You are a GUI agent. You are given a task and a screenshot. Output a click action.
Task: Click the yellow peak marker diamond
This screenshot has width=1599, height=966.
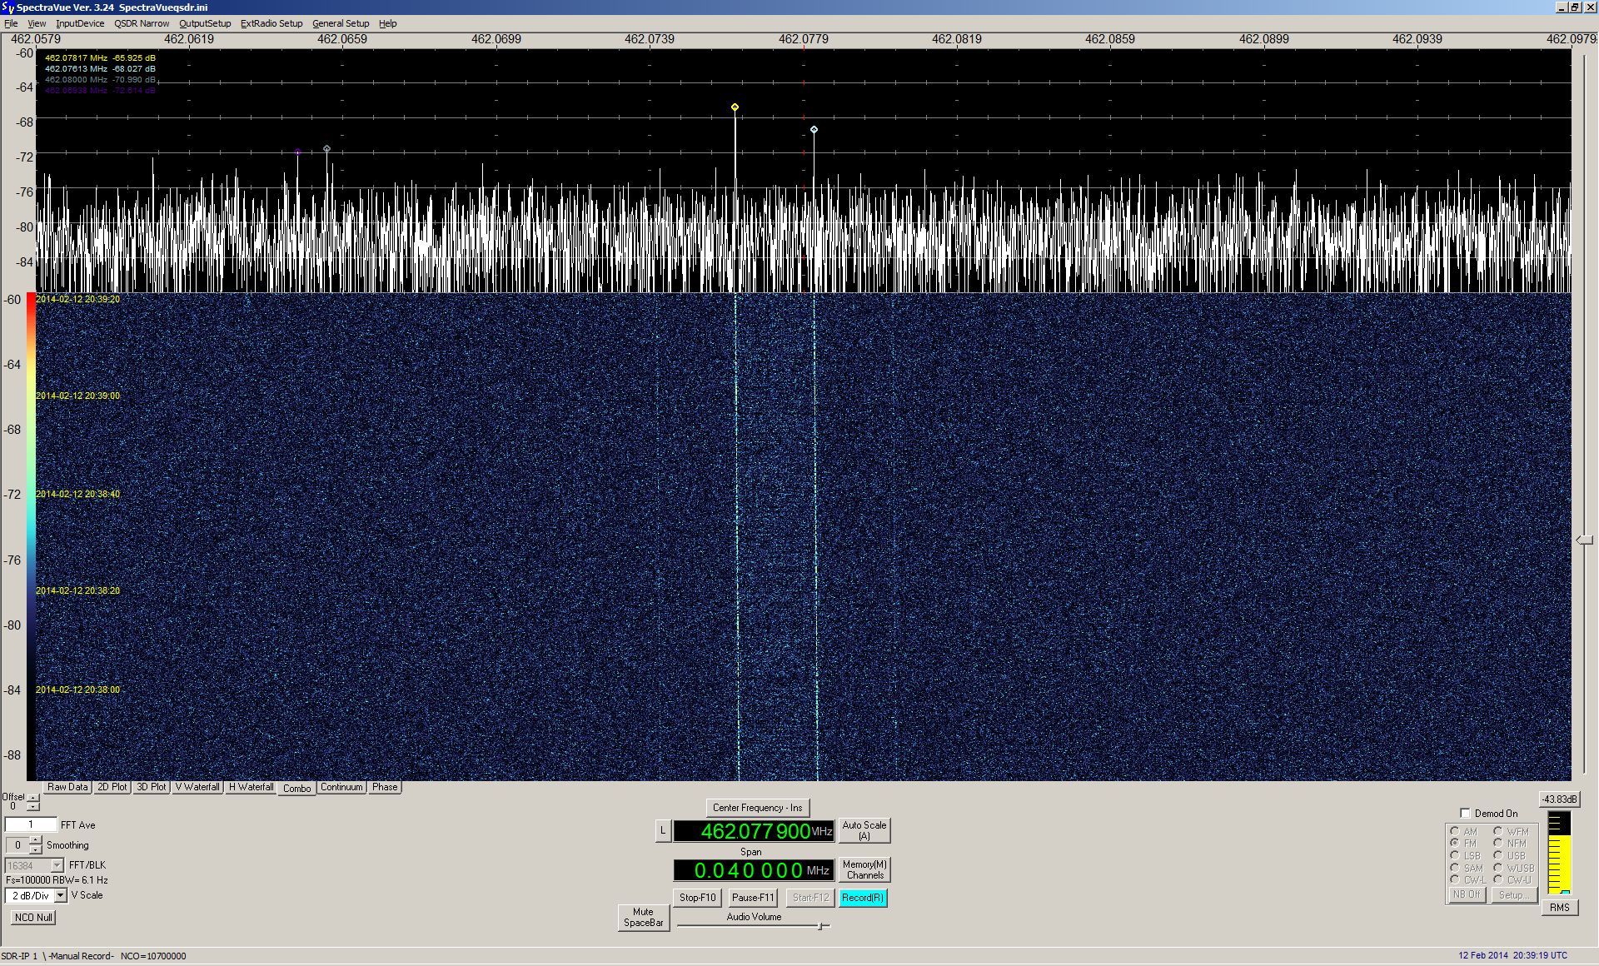[x=735, y=107]
